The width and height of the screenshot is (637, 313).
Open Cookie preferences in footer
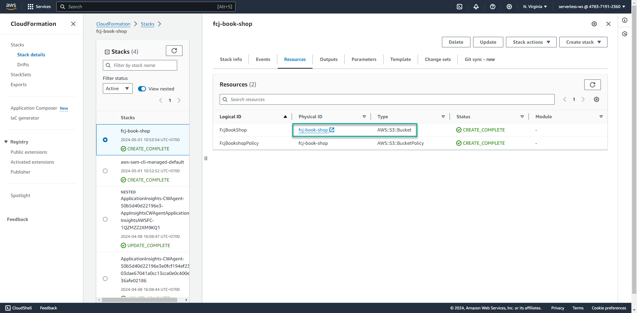tap(609, 308)
